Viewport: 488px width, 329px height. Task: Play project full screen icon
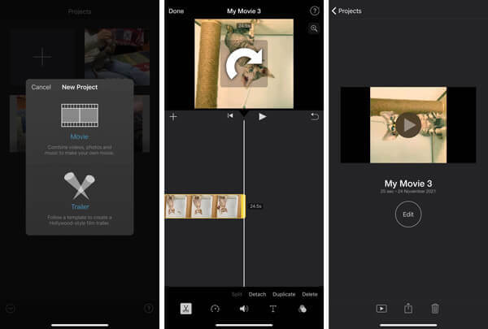(x=381, y=309)
